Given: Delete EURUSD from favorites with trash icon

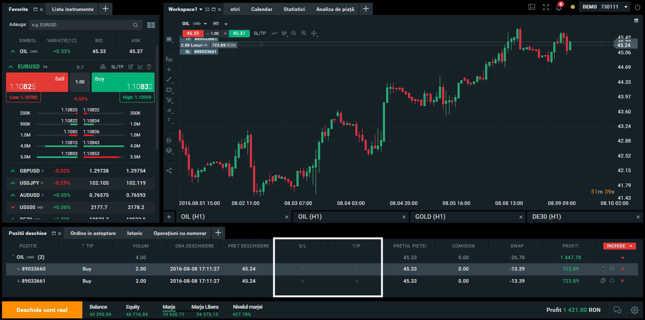Looking at the screenshot, I should click(x=149, y=67).
